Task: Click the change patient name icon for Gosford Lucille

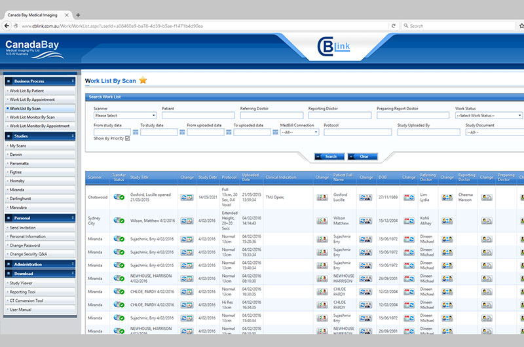Action: pos(365,197)
